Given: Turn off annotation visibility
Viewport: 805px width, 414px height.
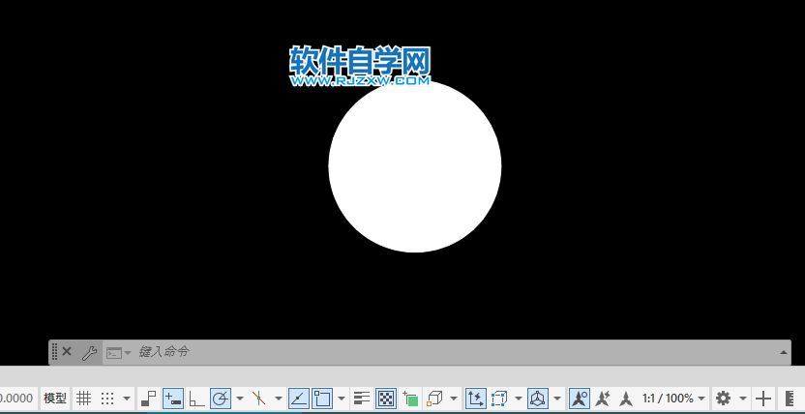Looking at the screenshot, I should [x=580, y=399].
